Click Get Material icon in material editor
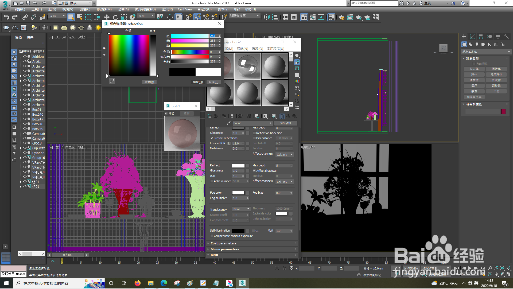 [209, 116]
